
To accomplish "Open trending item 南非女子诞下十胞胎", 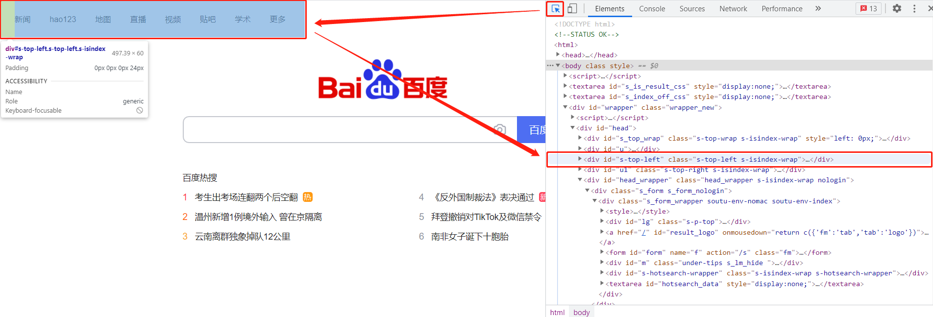I will [470, 236].
